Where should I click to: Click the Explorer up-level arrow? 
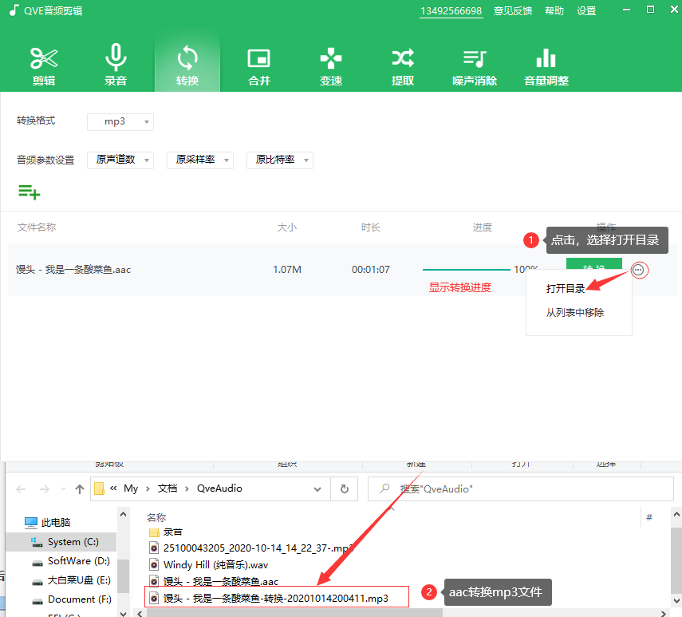tap(80, 489)
